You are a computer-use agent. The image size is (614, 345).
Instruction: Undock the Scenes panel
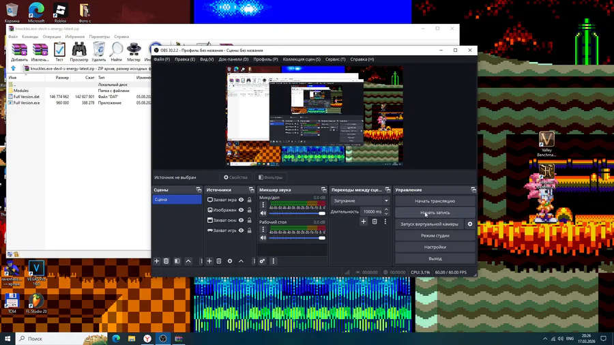[x=199, y=190]
